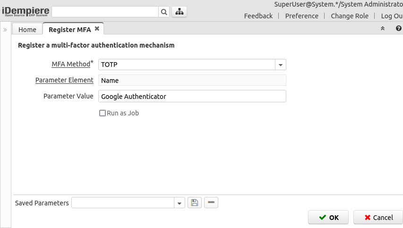Select the Register MFA tab
403x228 pixels.
69,30
